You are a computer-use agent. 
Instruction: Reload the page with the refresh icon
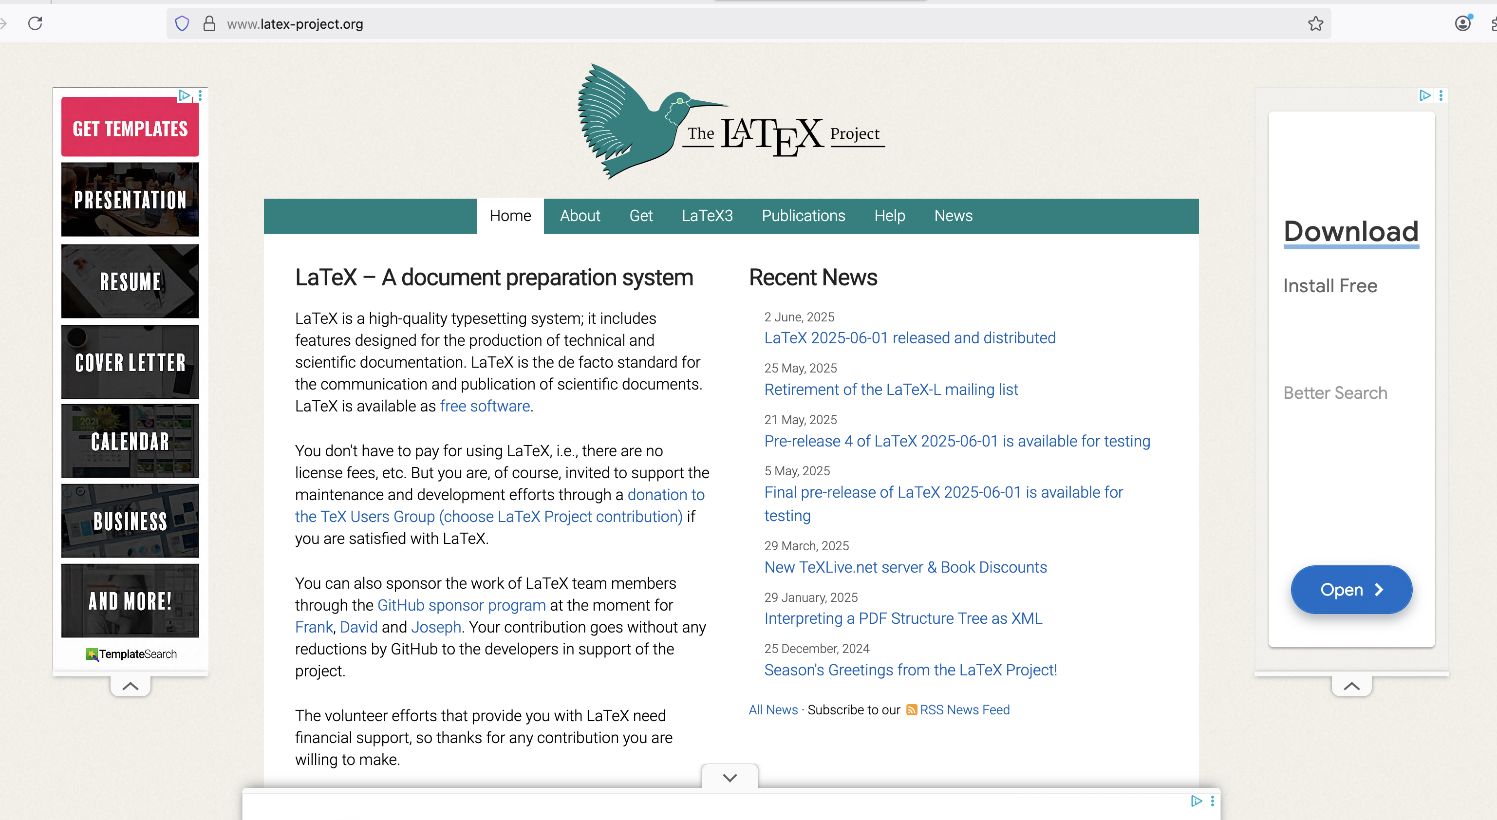[36, 23]
